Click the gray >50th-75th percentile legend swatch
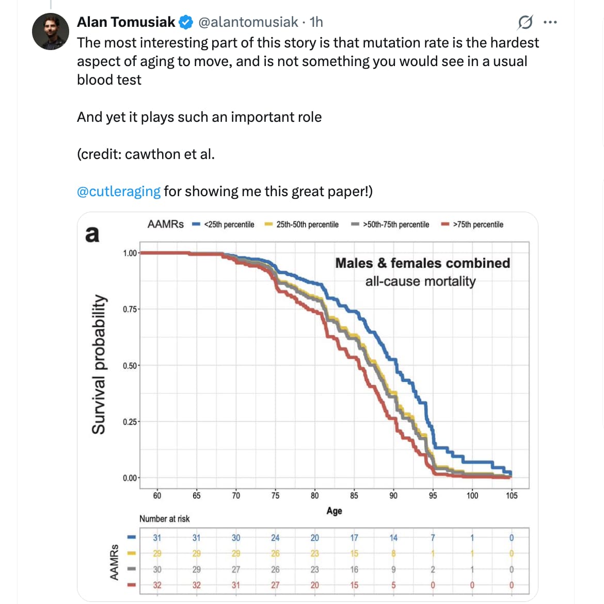Image resolution: width=604 pixels, height=604 pixels. click(355, 225)
